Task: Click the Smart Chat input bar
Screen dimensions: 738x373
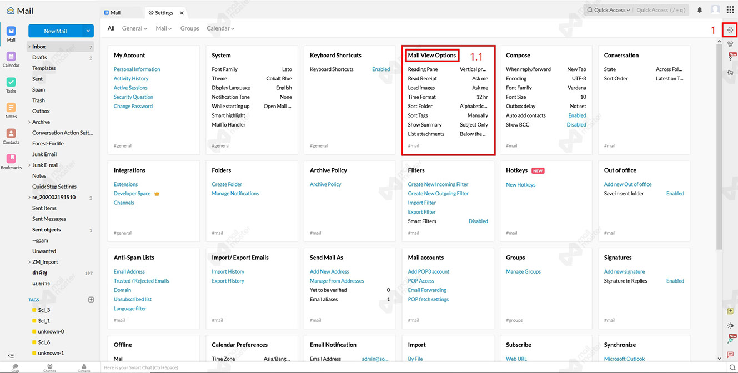Action: click(x=413, y=367)
